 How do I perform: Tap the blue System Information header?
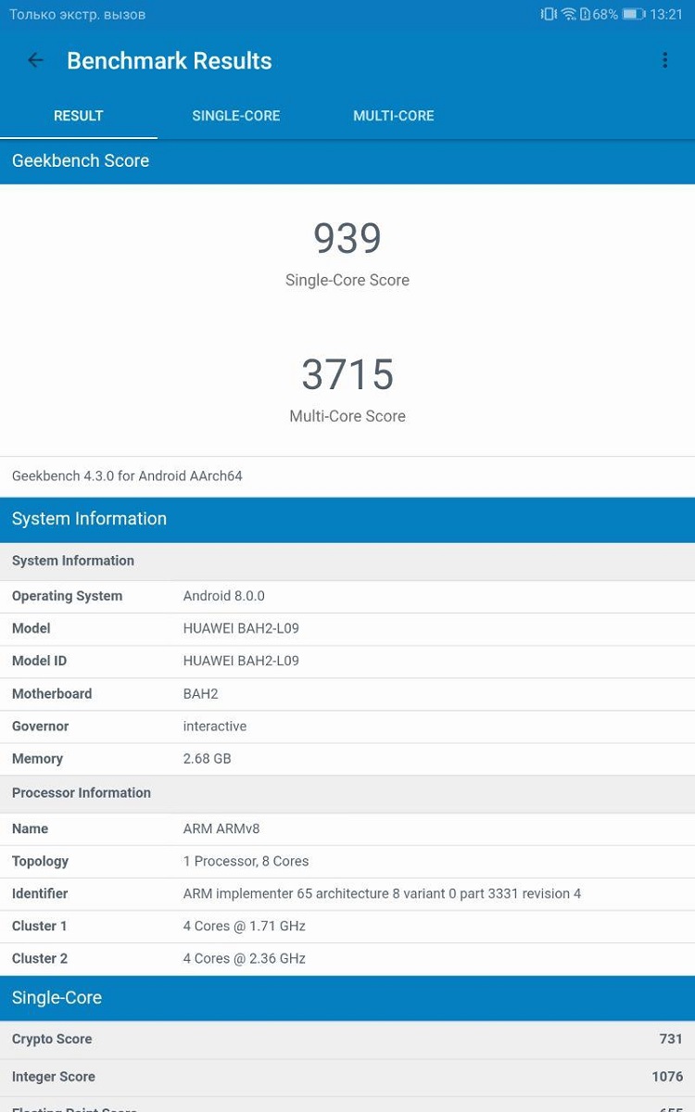pyautogui.click(x=347, y=519)
